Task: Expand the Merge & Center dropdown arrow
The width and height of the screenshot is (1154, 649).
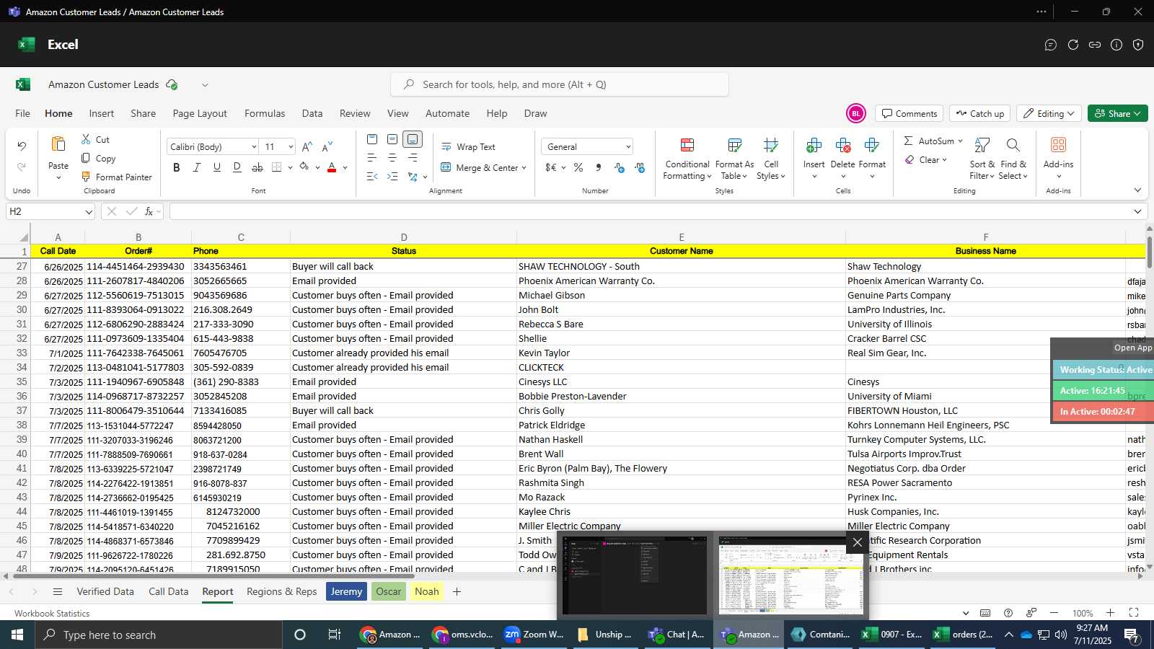Action: pos(524,168)
